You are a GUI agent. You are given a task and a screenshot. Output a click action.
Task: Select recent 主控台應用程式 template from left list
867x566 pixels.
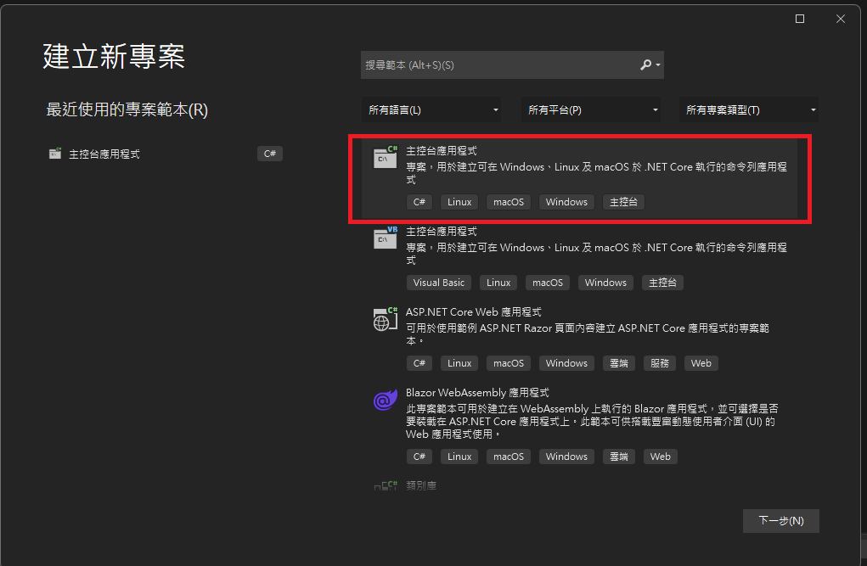tap(104, 154)
